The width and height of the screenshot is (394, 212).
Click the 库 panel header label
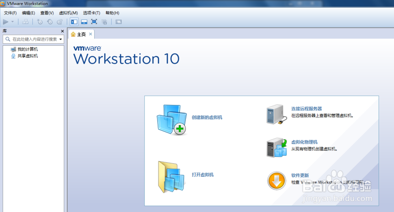tap(5, 31)
